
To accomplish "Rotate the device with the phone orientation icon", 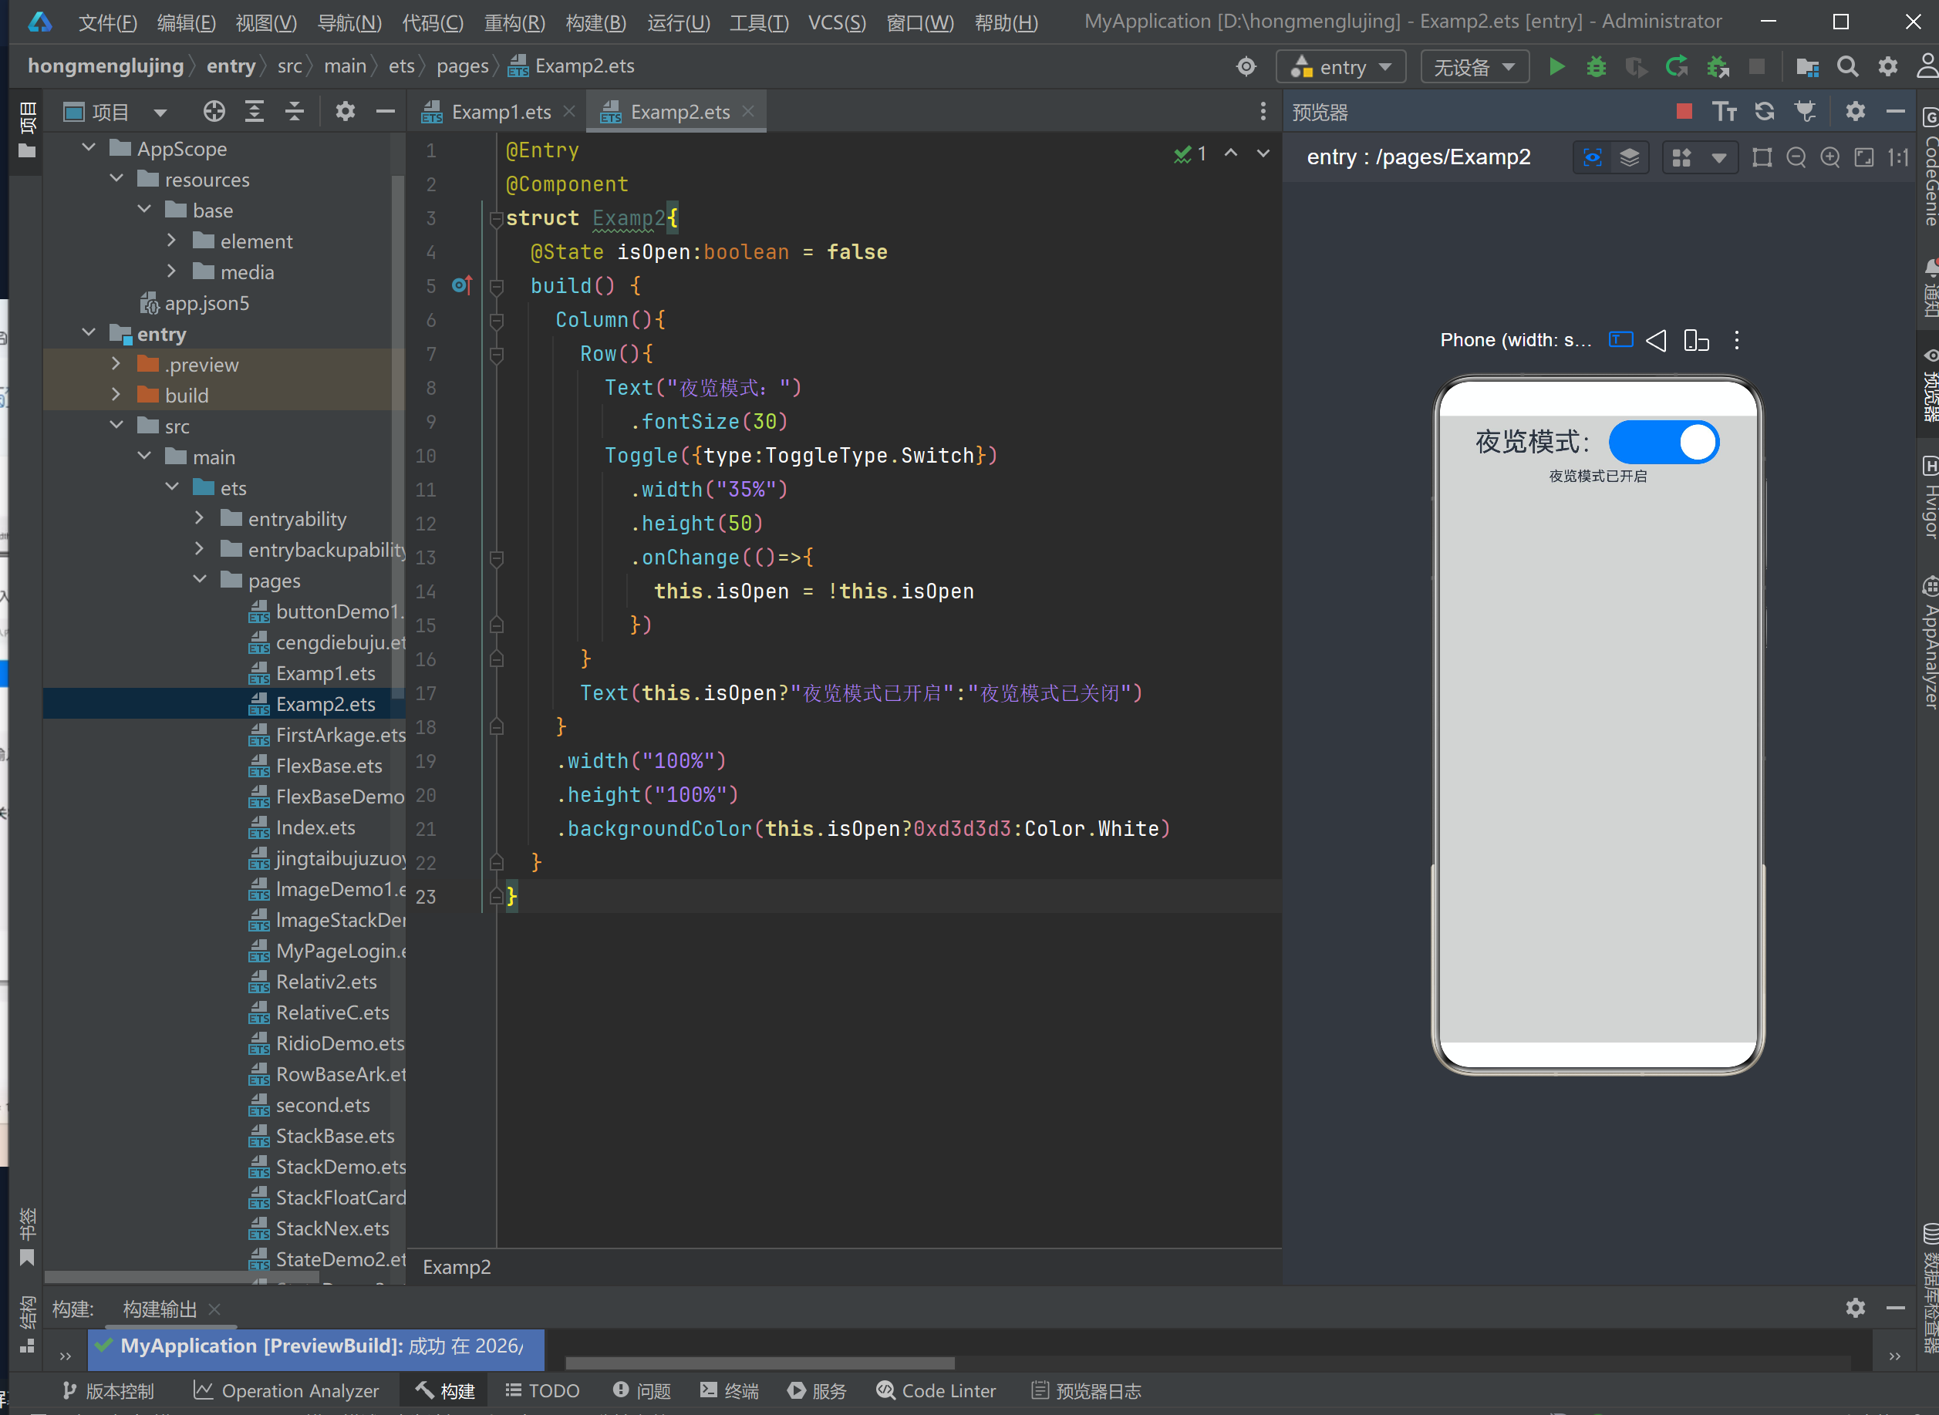I will pyautogui.click(x=1697, y=341).
